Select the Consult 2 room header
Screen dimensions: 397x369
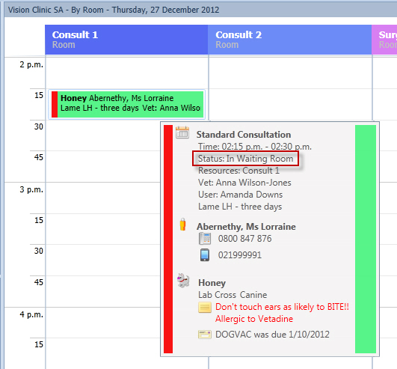[289, 40]
